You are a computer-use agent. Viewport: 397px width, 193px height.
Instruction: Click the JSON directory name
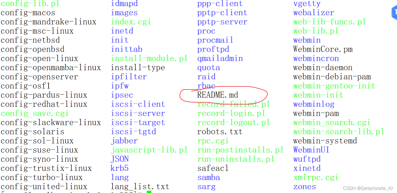point(120,159)
